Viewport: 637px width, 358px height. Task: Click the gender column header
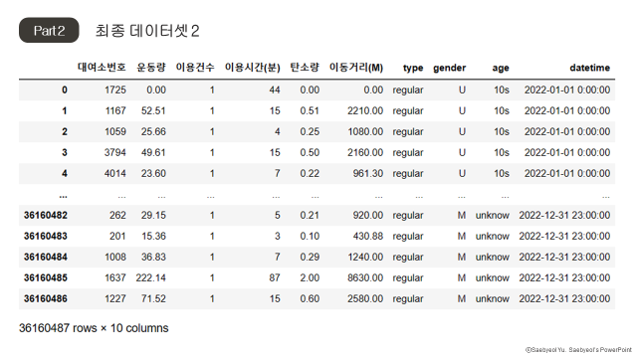449,69
